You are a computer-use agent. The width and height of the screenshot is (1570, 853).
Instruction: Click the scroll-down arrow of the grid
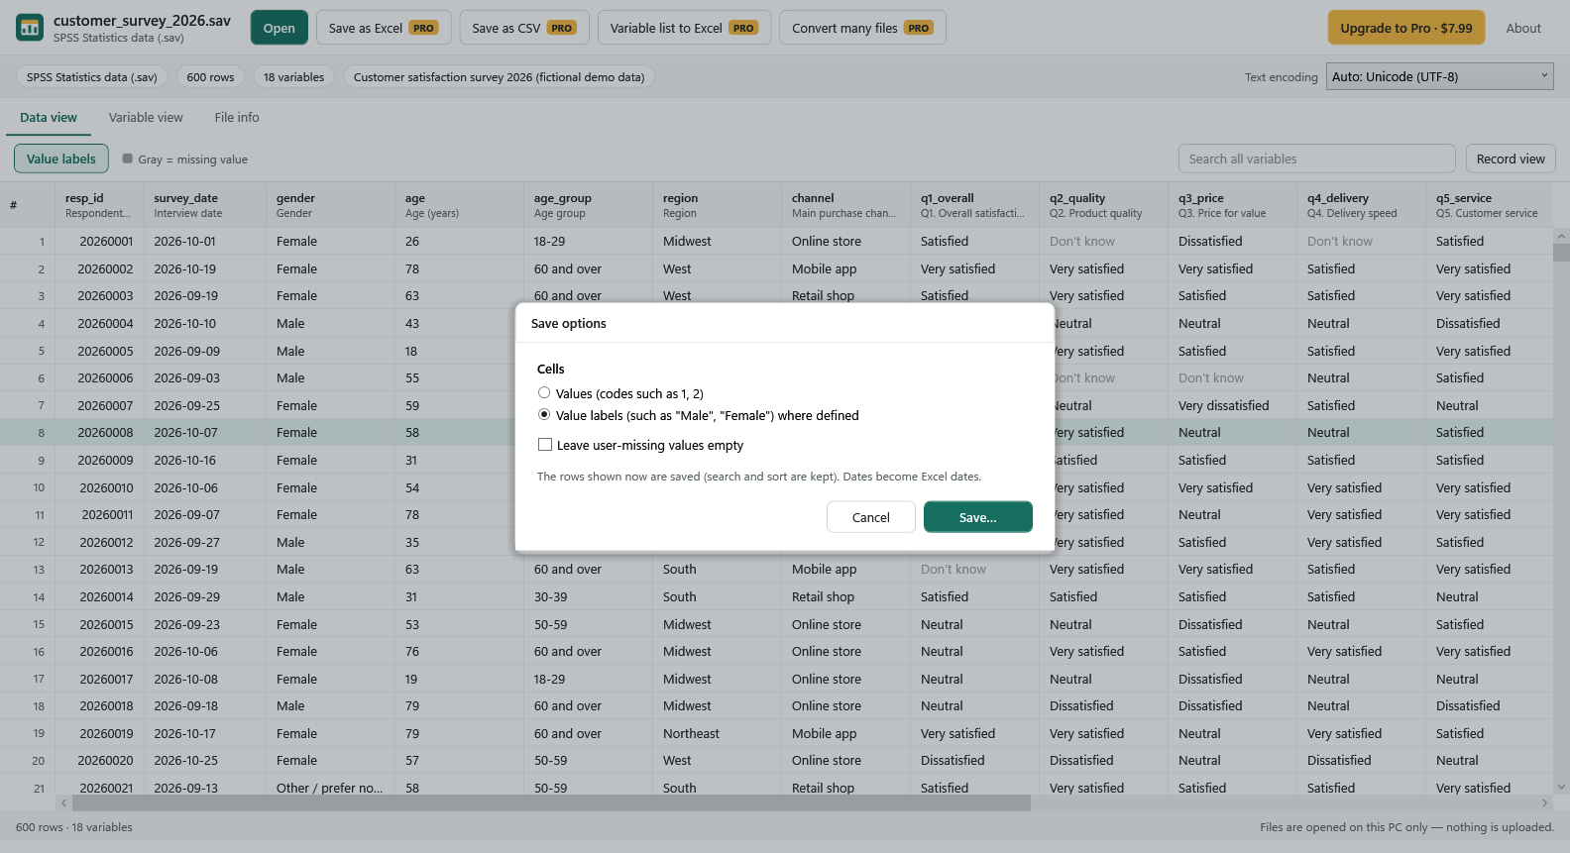[x=1561, y=788]
